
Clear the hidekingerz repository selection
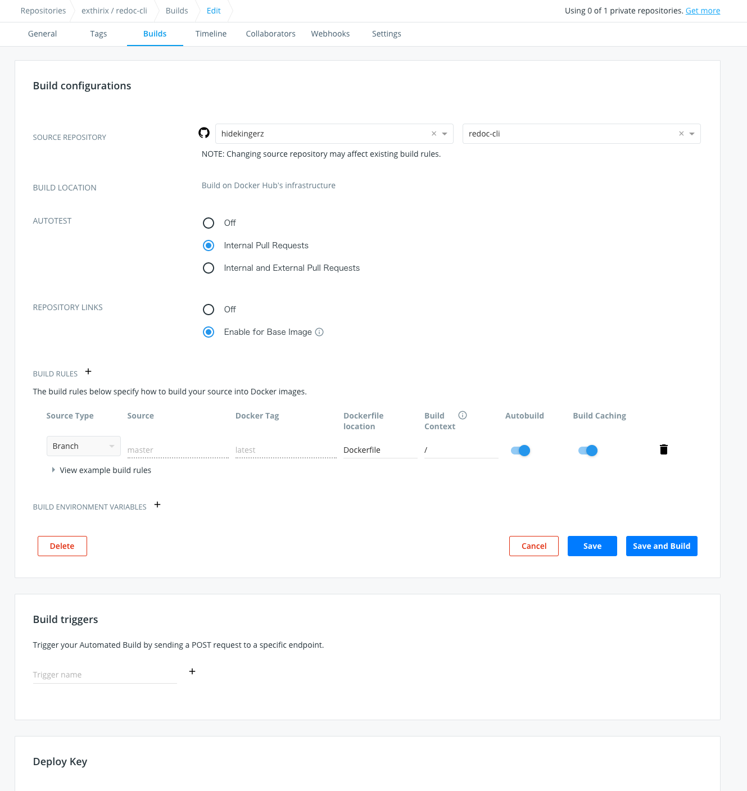(433, 133)
